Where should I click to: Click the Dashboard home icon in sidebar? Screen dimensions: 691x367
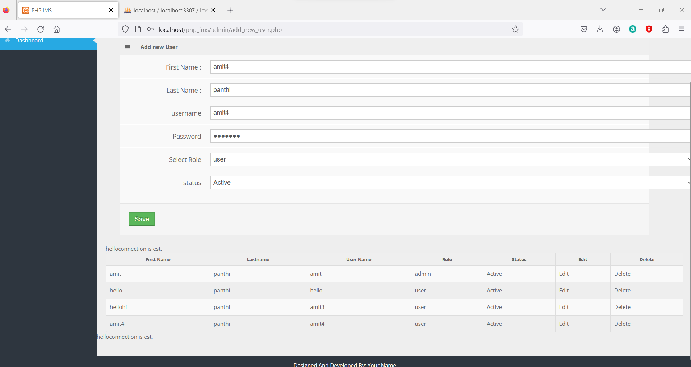(x=7, y=41)
